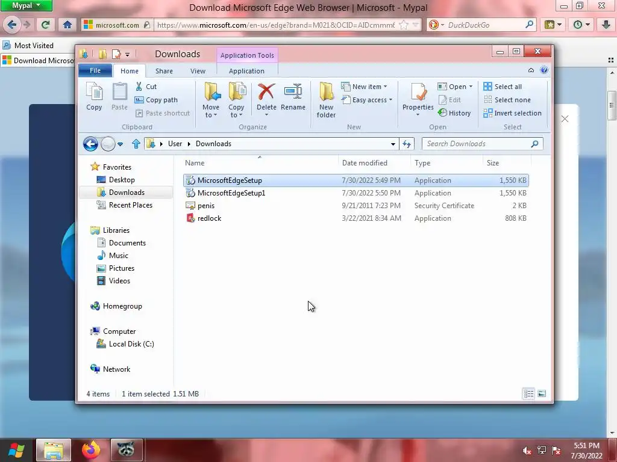Click Select all in ribbon
Image resolution: width=617 pixels, height=462 pixels.
point(503,87)
